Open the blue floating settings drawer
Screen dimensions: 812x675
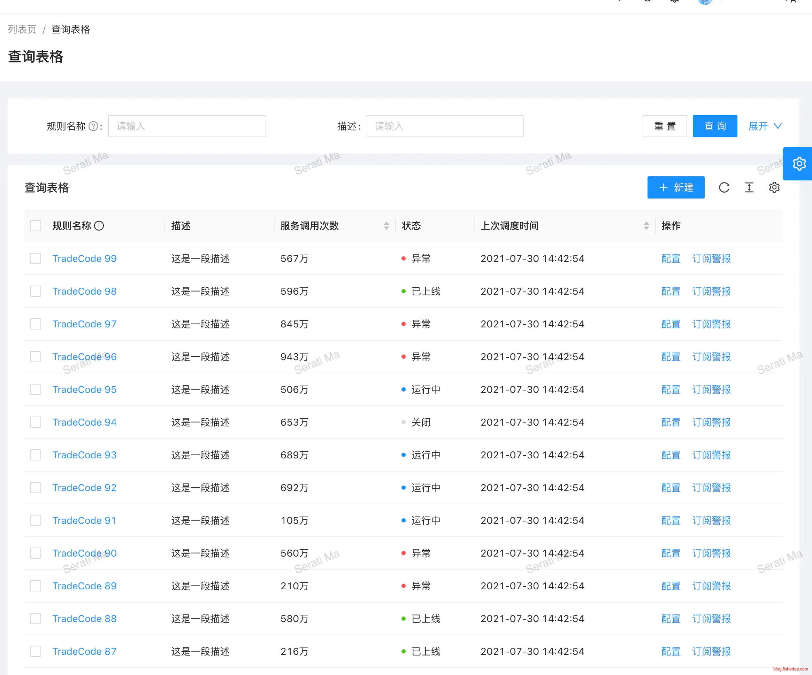pos(798,163)
